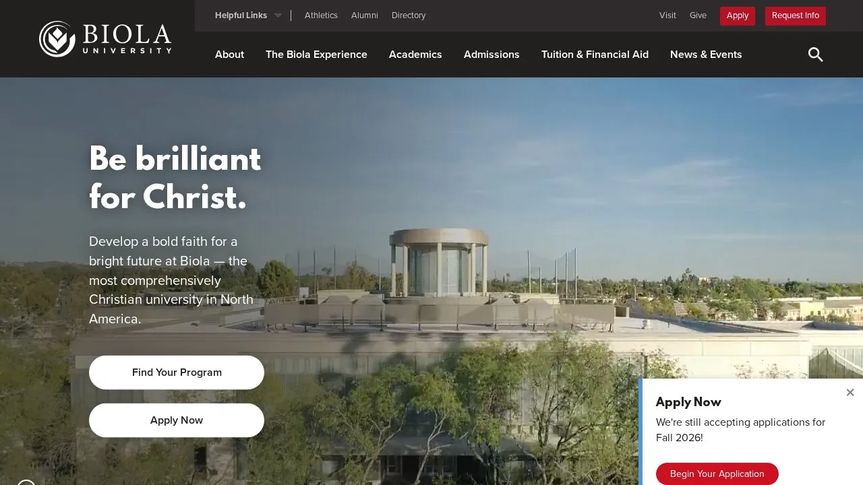Screen dimensions: 863x485
Task: Click the red Apply button in header
Action: [x=738, y=16]
